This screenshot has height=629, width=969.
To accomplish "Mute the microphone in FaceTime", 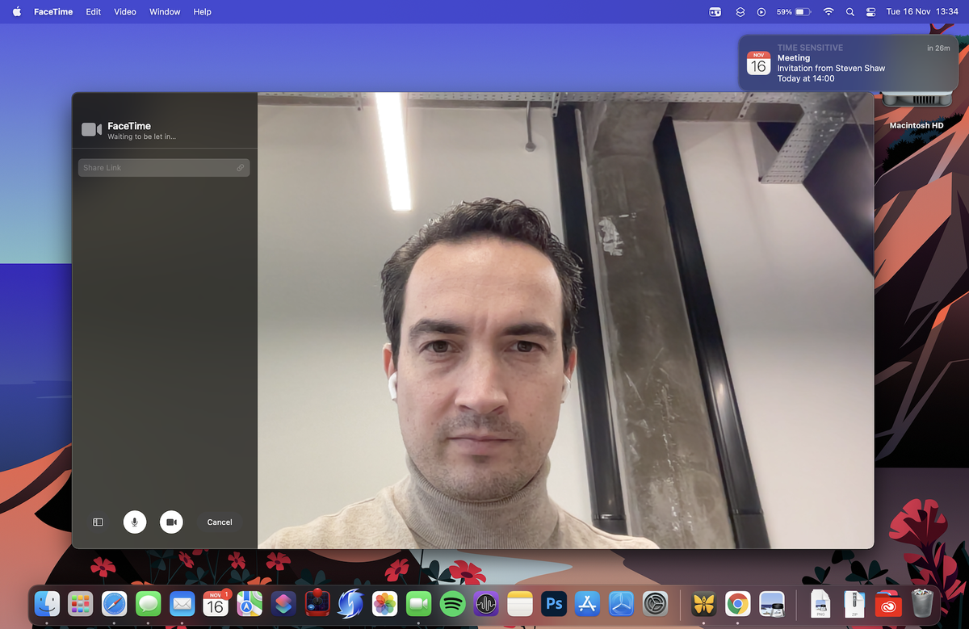I will coord(135,522).
